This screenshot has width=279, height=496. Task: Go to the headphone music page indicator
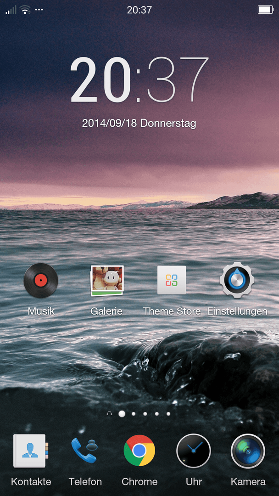click(x=110, y=413)
